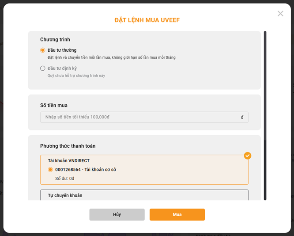Choose account 0001268564 radio button
294x236 pixels.
coord(50,170)
